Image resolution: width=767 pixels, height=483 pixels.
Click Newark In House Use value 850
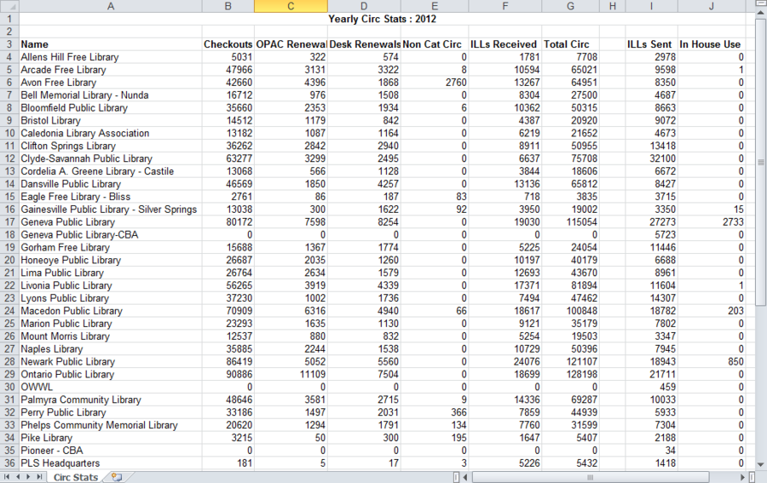pyautogui.click(x=712, y=362)
